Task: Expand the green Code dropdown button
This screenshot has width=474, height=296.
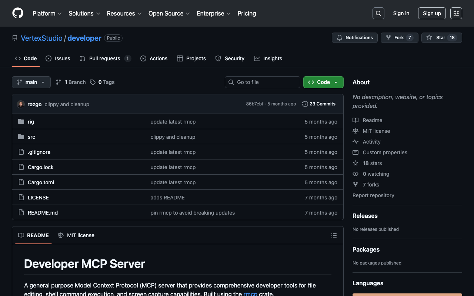Action: coord(323,82)
